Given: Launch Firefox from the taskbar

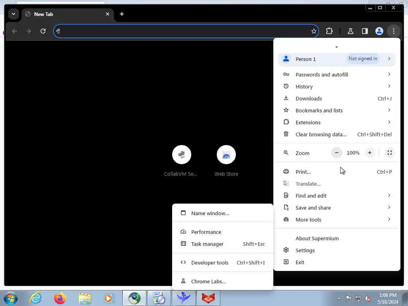Looking at the screenshot, I should [x=60, y=298].
